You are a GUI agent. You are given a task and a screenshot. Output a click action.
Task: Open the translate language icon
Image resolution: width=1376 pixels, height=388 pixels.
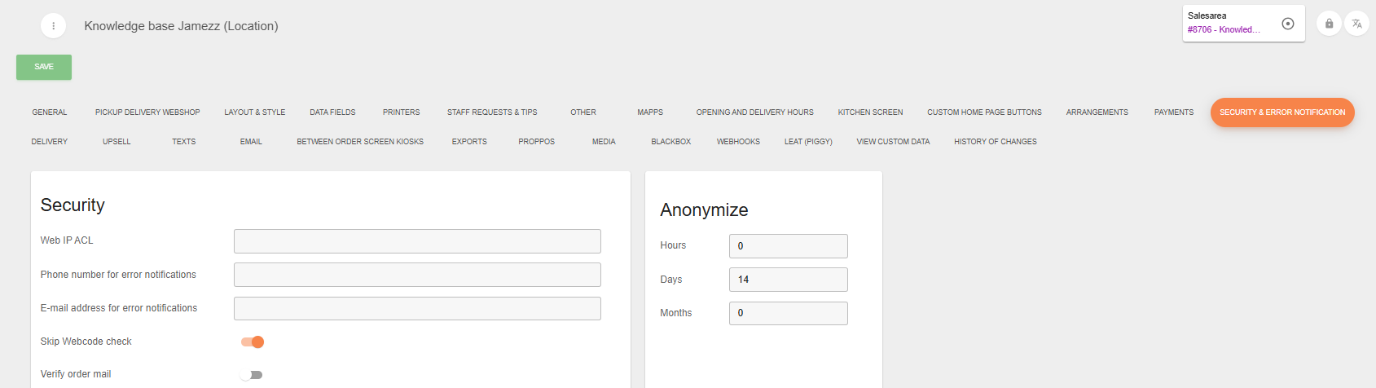1356,24
